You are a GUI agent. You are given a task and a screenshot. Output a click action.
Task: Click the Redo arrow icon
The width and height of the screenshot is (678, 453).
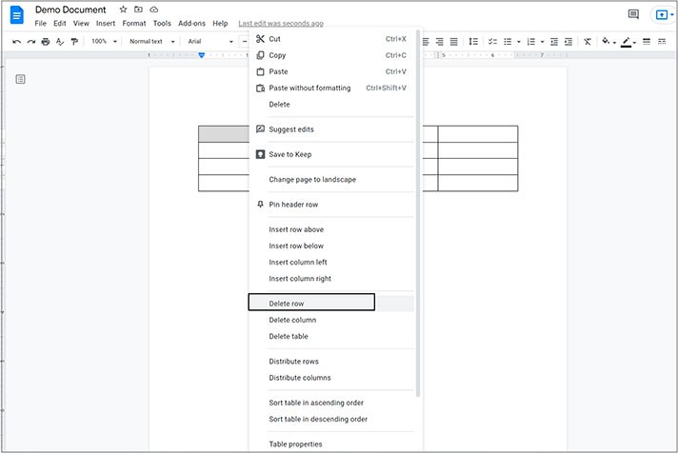point(31,42)
